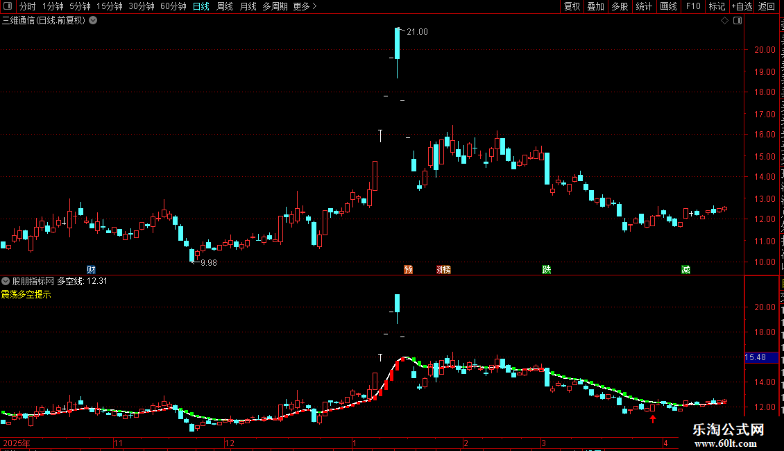The width and height of the screenshot is (784, 451).
Task: Click the 复权 adjustment button
Action: click(572, 6)
